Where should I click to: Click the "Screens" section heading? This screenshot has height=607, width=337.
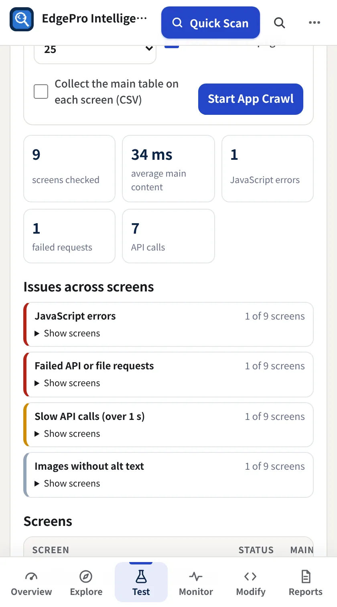coord(48,521)
